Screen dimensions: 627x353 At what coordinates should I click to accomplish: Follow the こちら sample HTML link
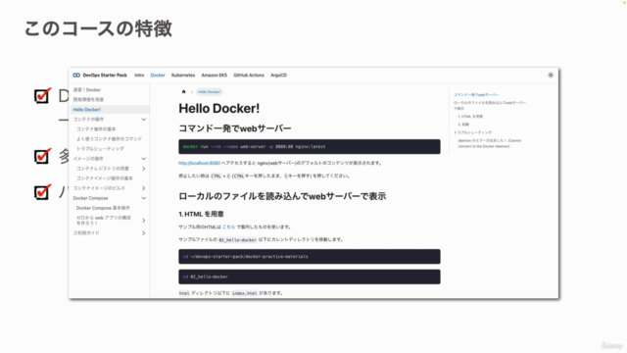[228, 227]
